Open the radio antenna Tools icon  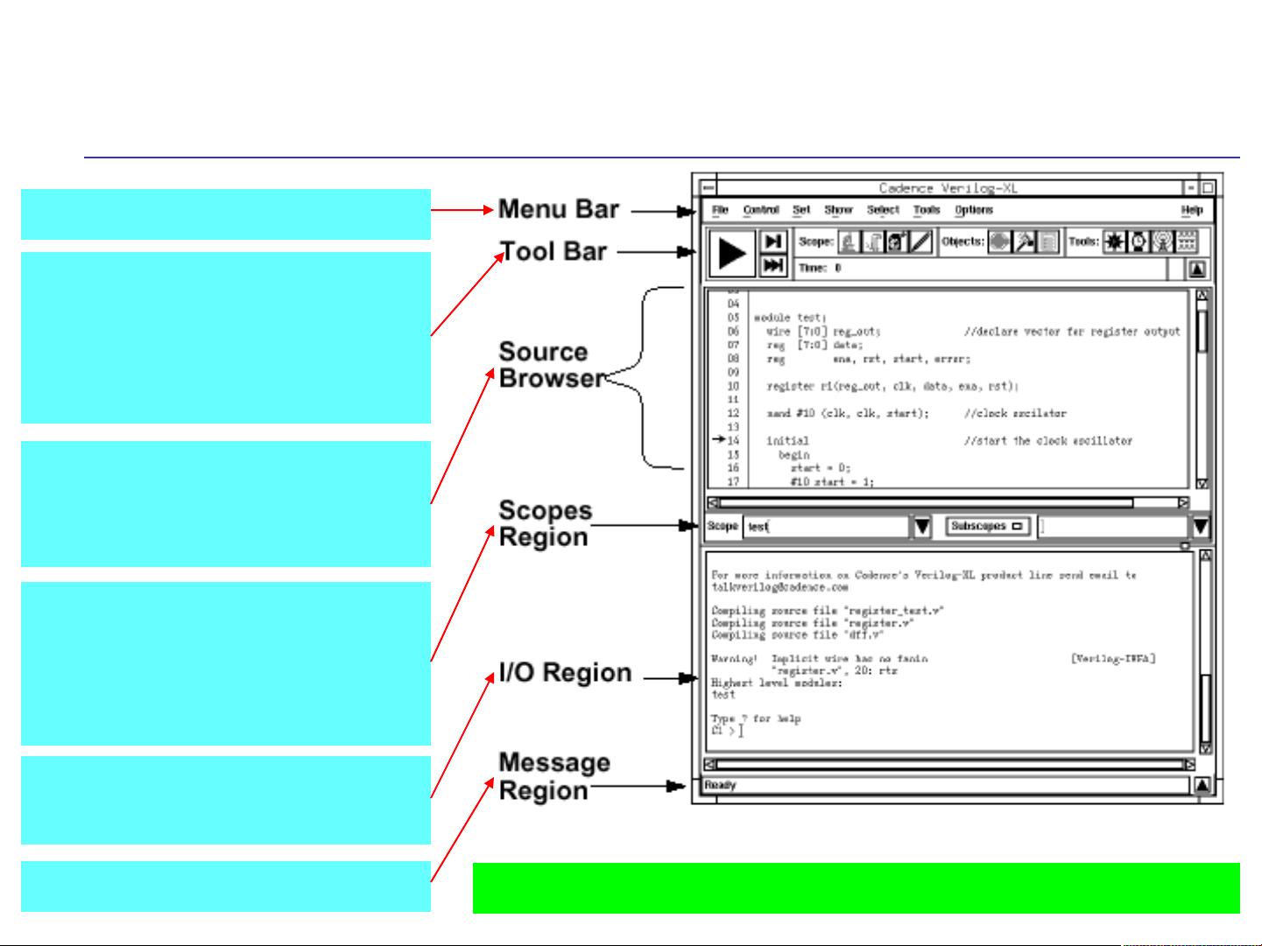click(1162, 242)
